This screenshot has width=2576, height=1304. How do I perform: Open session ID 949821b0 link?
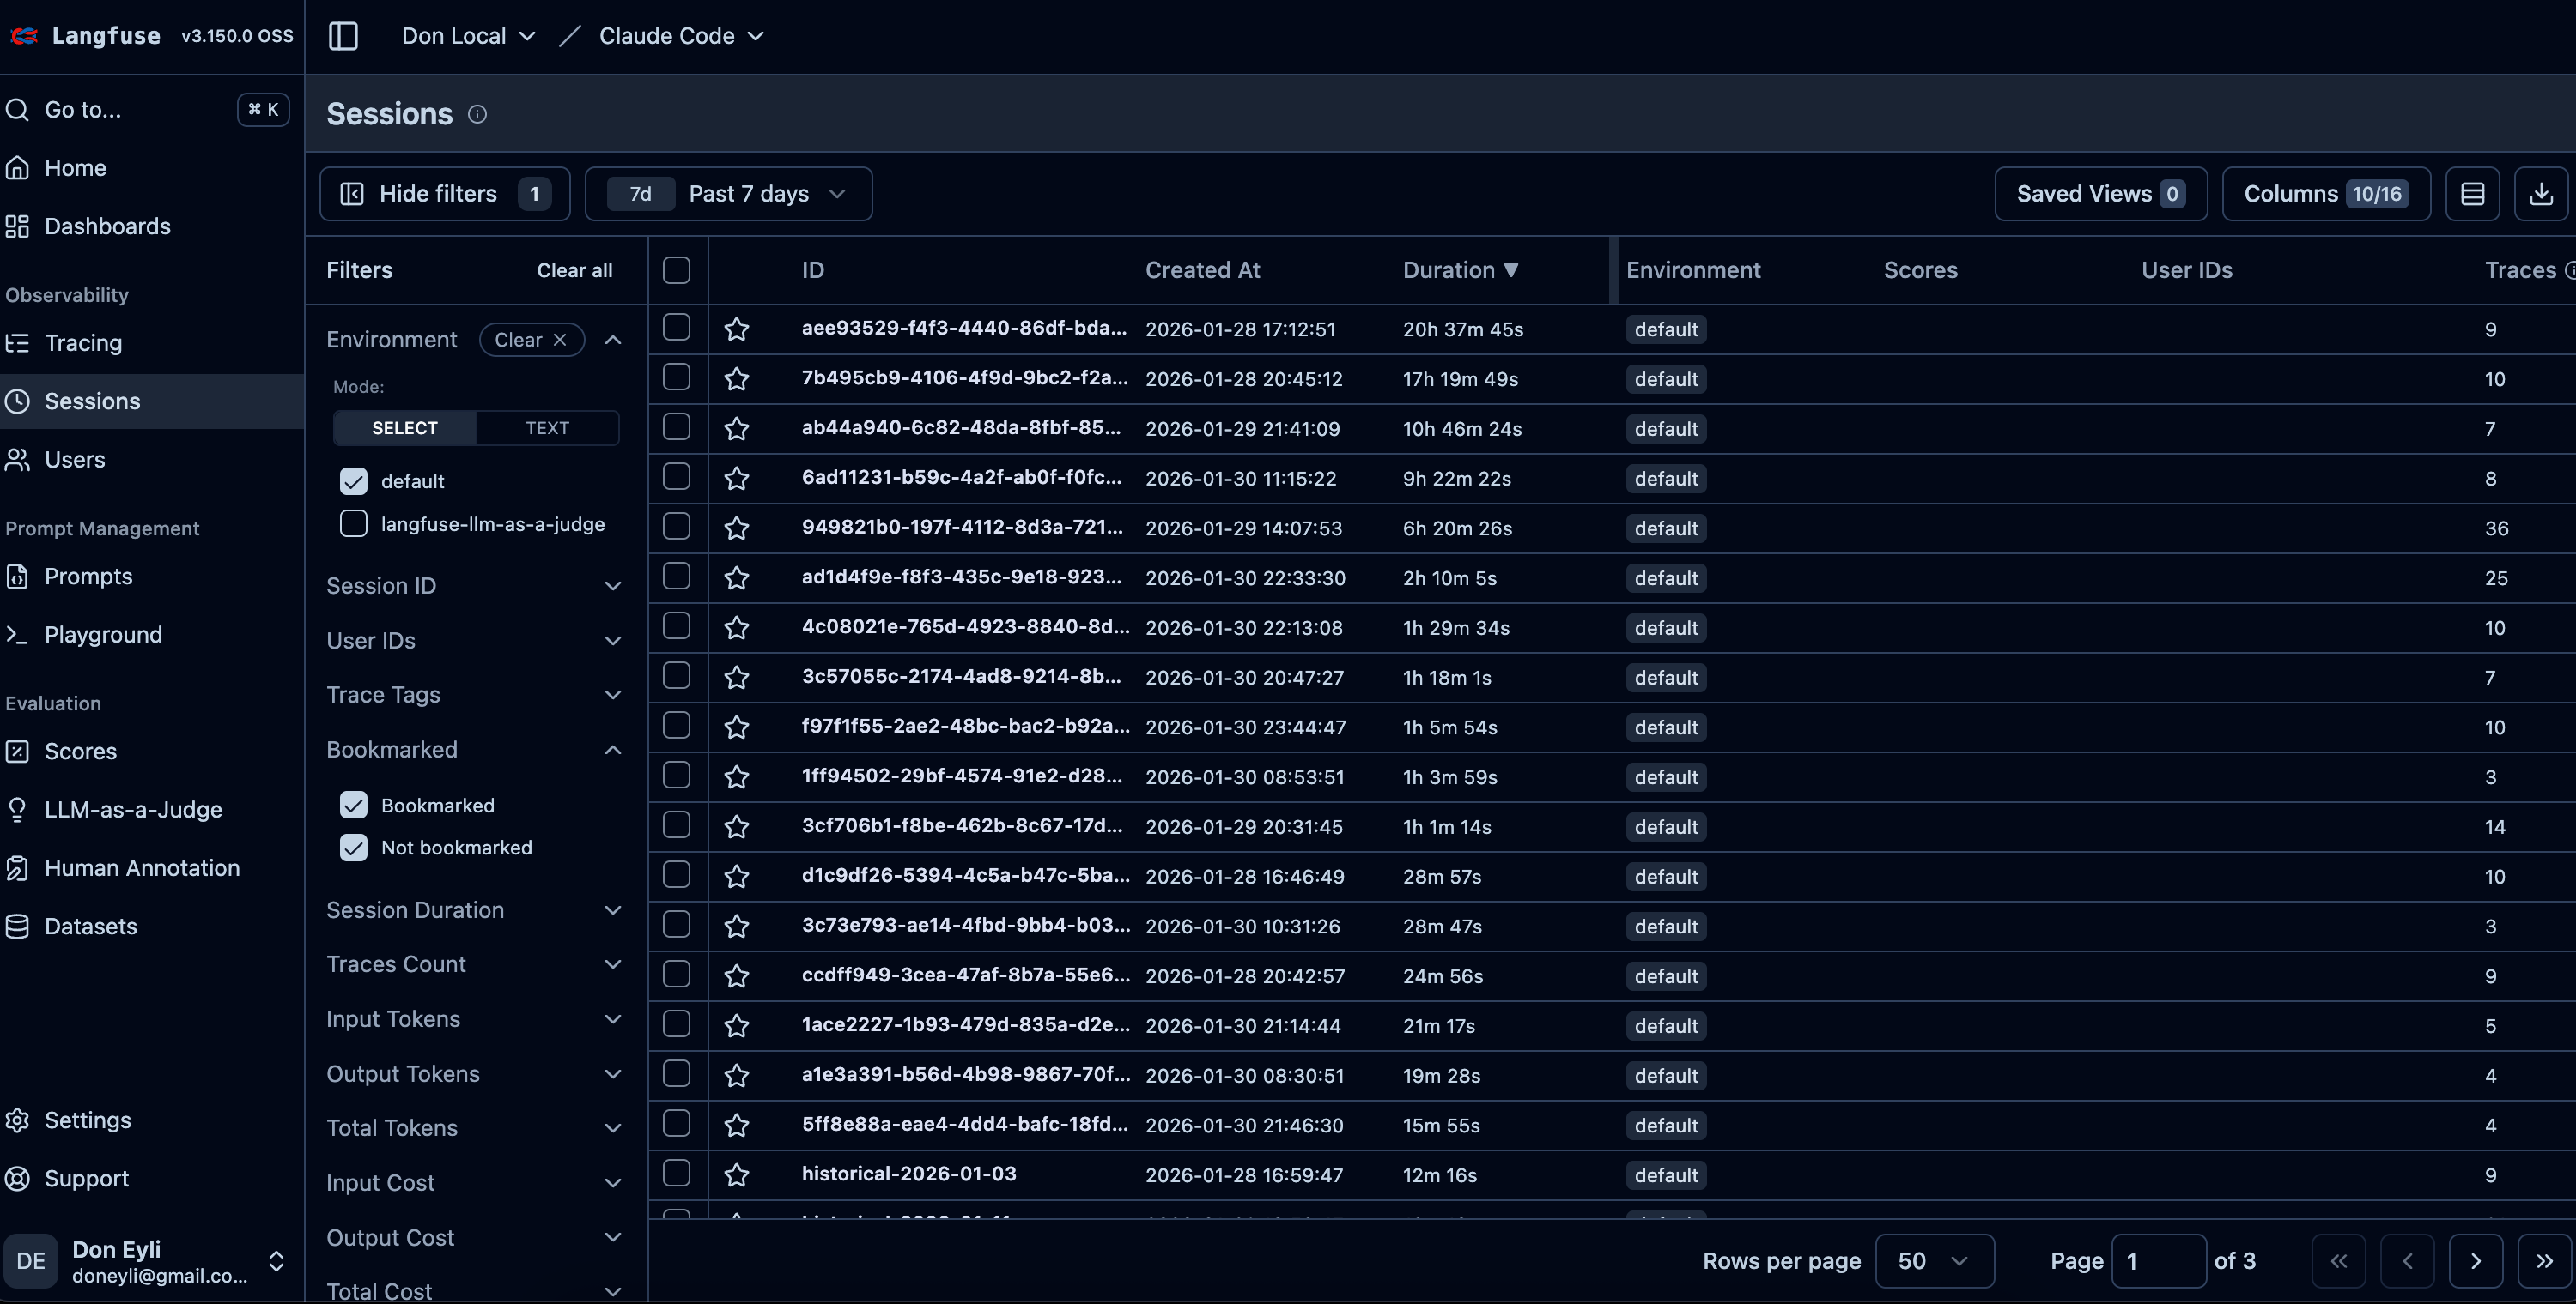pyautogui.click(x=961, y=528)
